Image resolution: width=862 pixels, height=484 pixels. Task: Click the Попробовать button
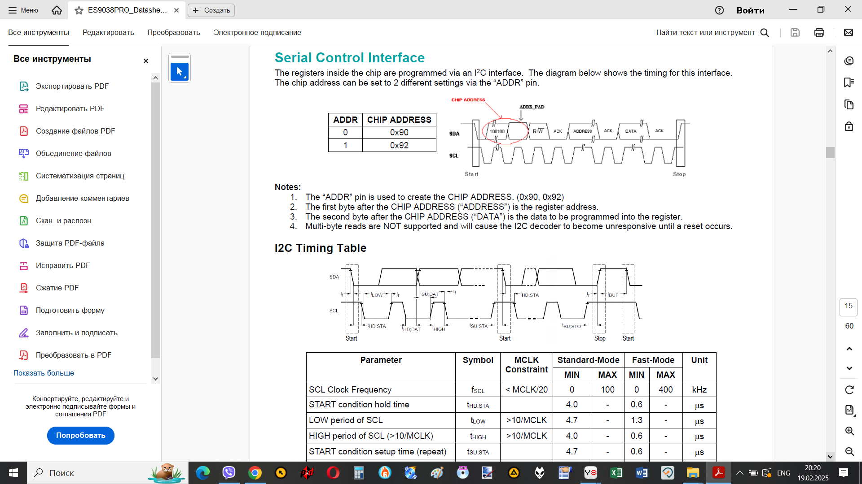[x=81, y=435]
